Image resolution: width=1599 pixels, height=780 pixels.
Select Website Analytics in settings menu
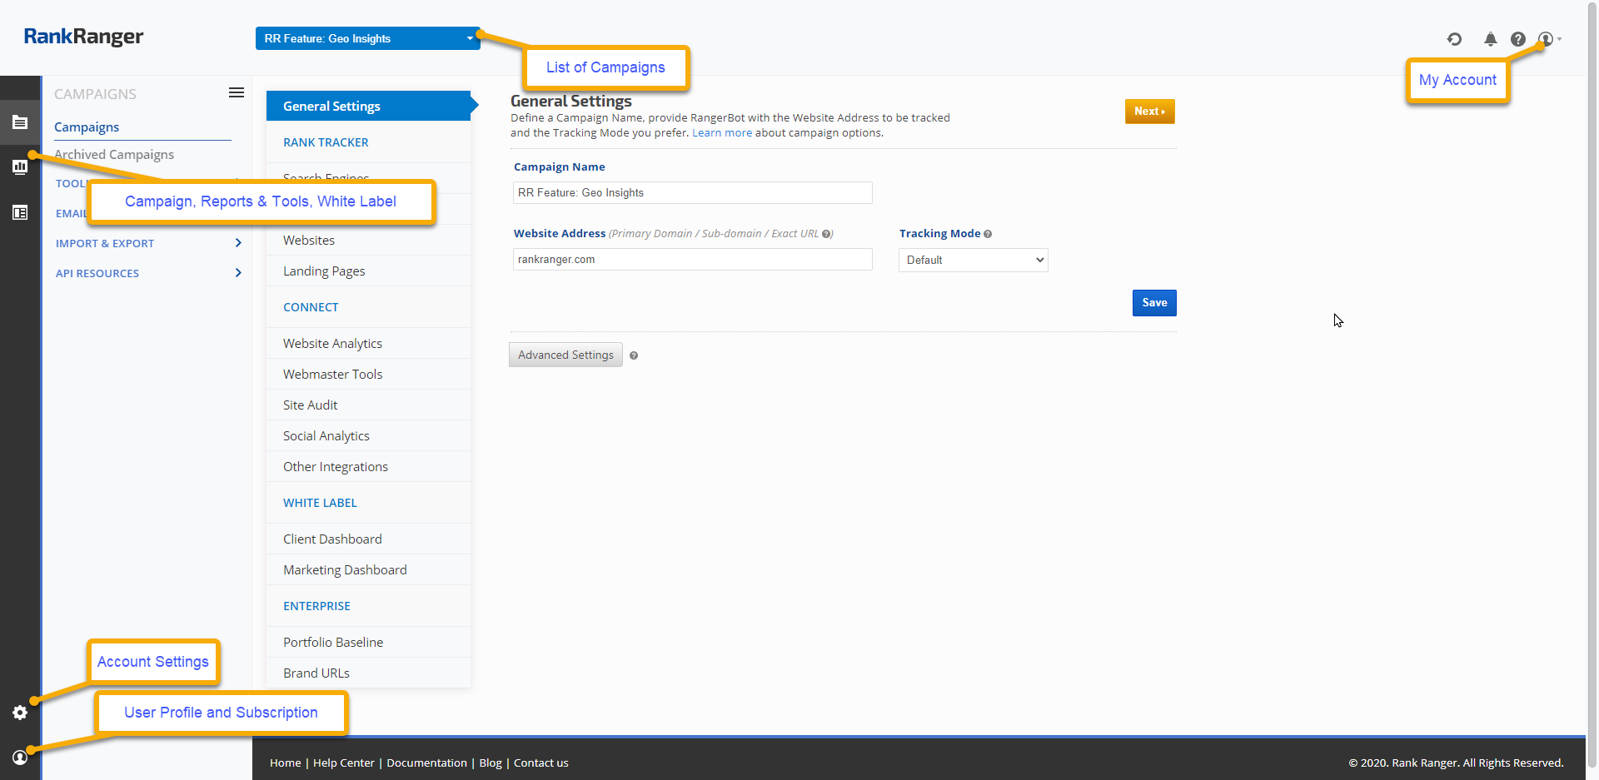[x=332, y=343]
